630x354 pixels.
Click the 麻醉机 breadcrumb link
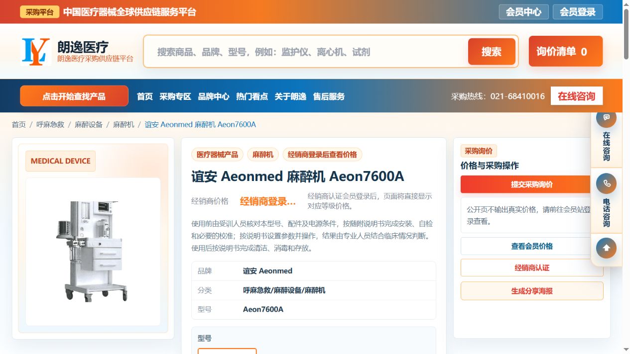click(x=124, y=124)
